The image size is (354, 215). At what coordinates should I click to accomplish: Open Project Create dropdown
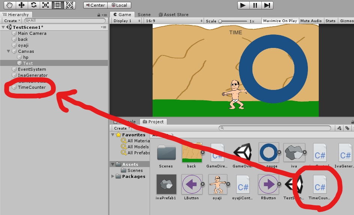[x=122, y=128]
